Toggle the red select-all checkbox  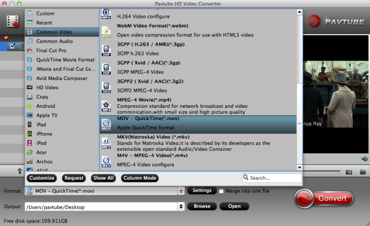coord(6,38)
